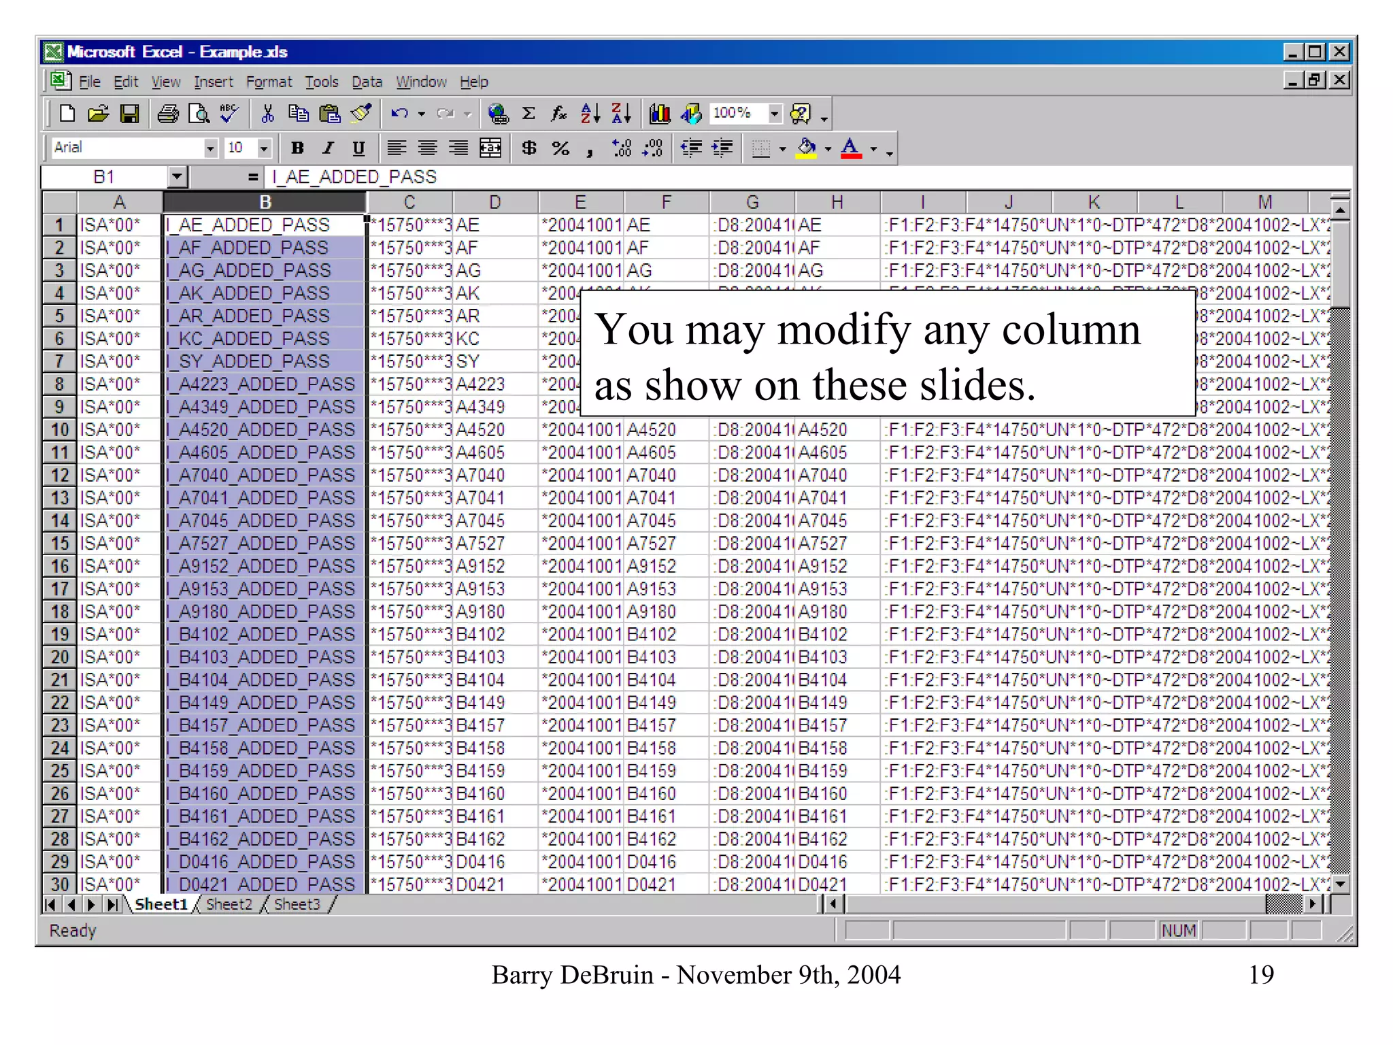Undo the last action

(x=399, y=114)
